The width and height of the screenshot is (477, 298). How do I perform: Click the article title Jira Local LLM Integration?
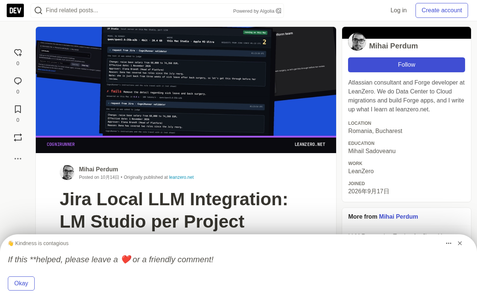tap(174, 210)
